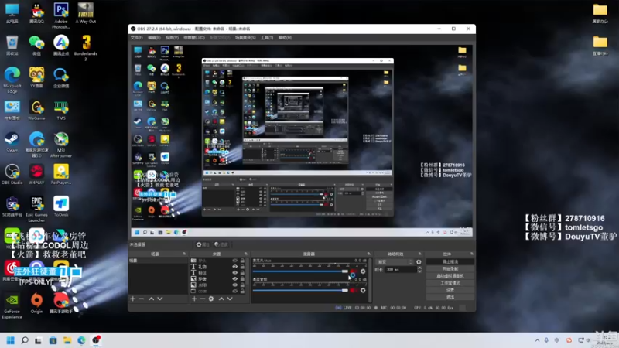Click the 停止推流 button
619x348 pixels.
450,261
